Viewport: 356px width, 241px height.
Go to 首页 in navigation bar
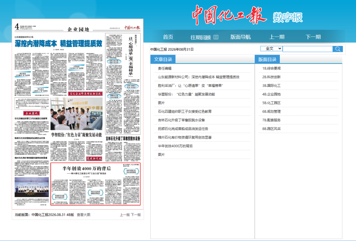168,37
